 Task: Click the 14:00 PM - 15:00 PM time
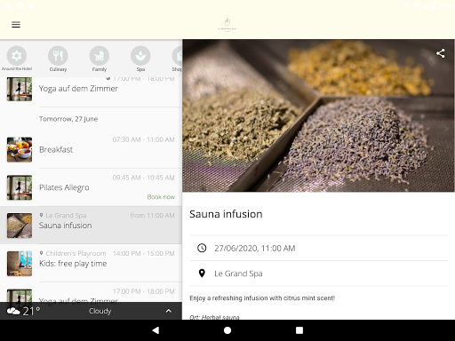click(x=144, y=253)
